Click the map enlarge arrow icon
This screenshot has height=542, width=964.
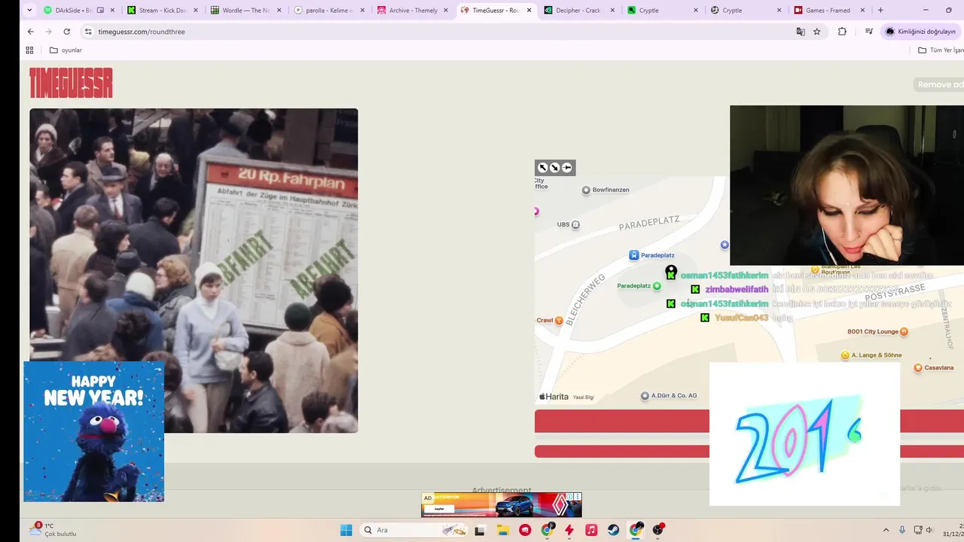coord(542,168)
